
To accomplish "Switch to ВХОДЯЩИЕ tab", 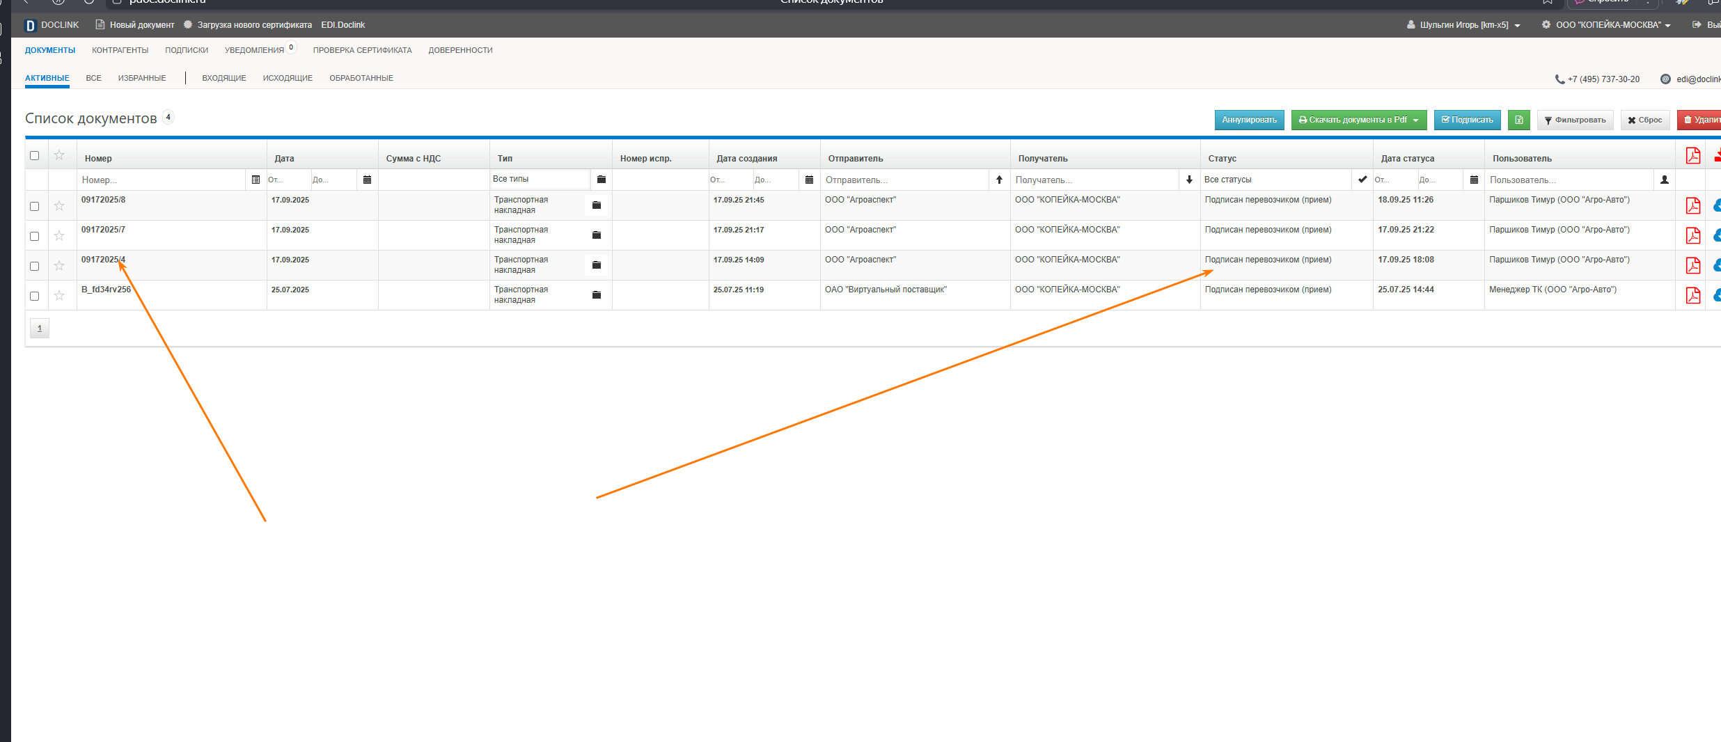I will click(224, 78).
